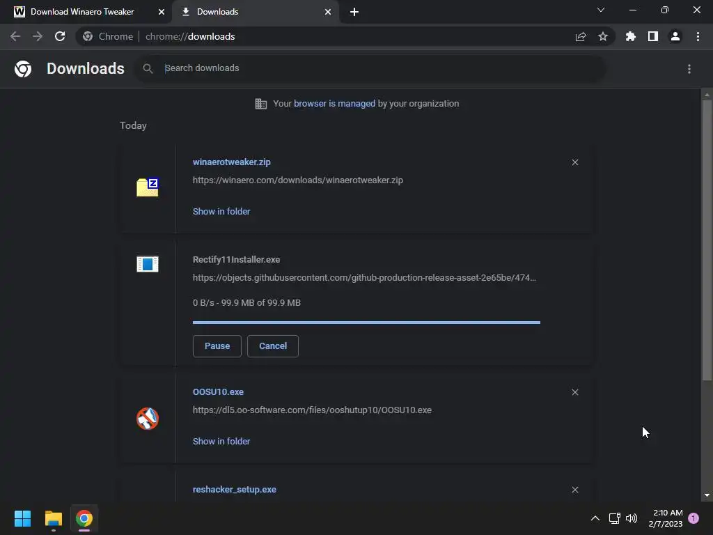Show OOSU10.exe in folder
This screenshot has width=713, height=535.
pyautogui.click(x=221, y=441)
